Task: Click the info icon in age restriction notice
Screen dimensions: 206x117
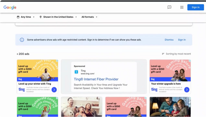Action: (x=22, y=40)
